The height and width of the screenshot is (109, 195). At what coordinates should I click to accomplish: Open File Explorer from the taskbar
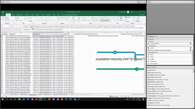pos(19,99)
